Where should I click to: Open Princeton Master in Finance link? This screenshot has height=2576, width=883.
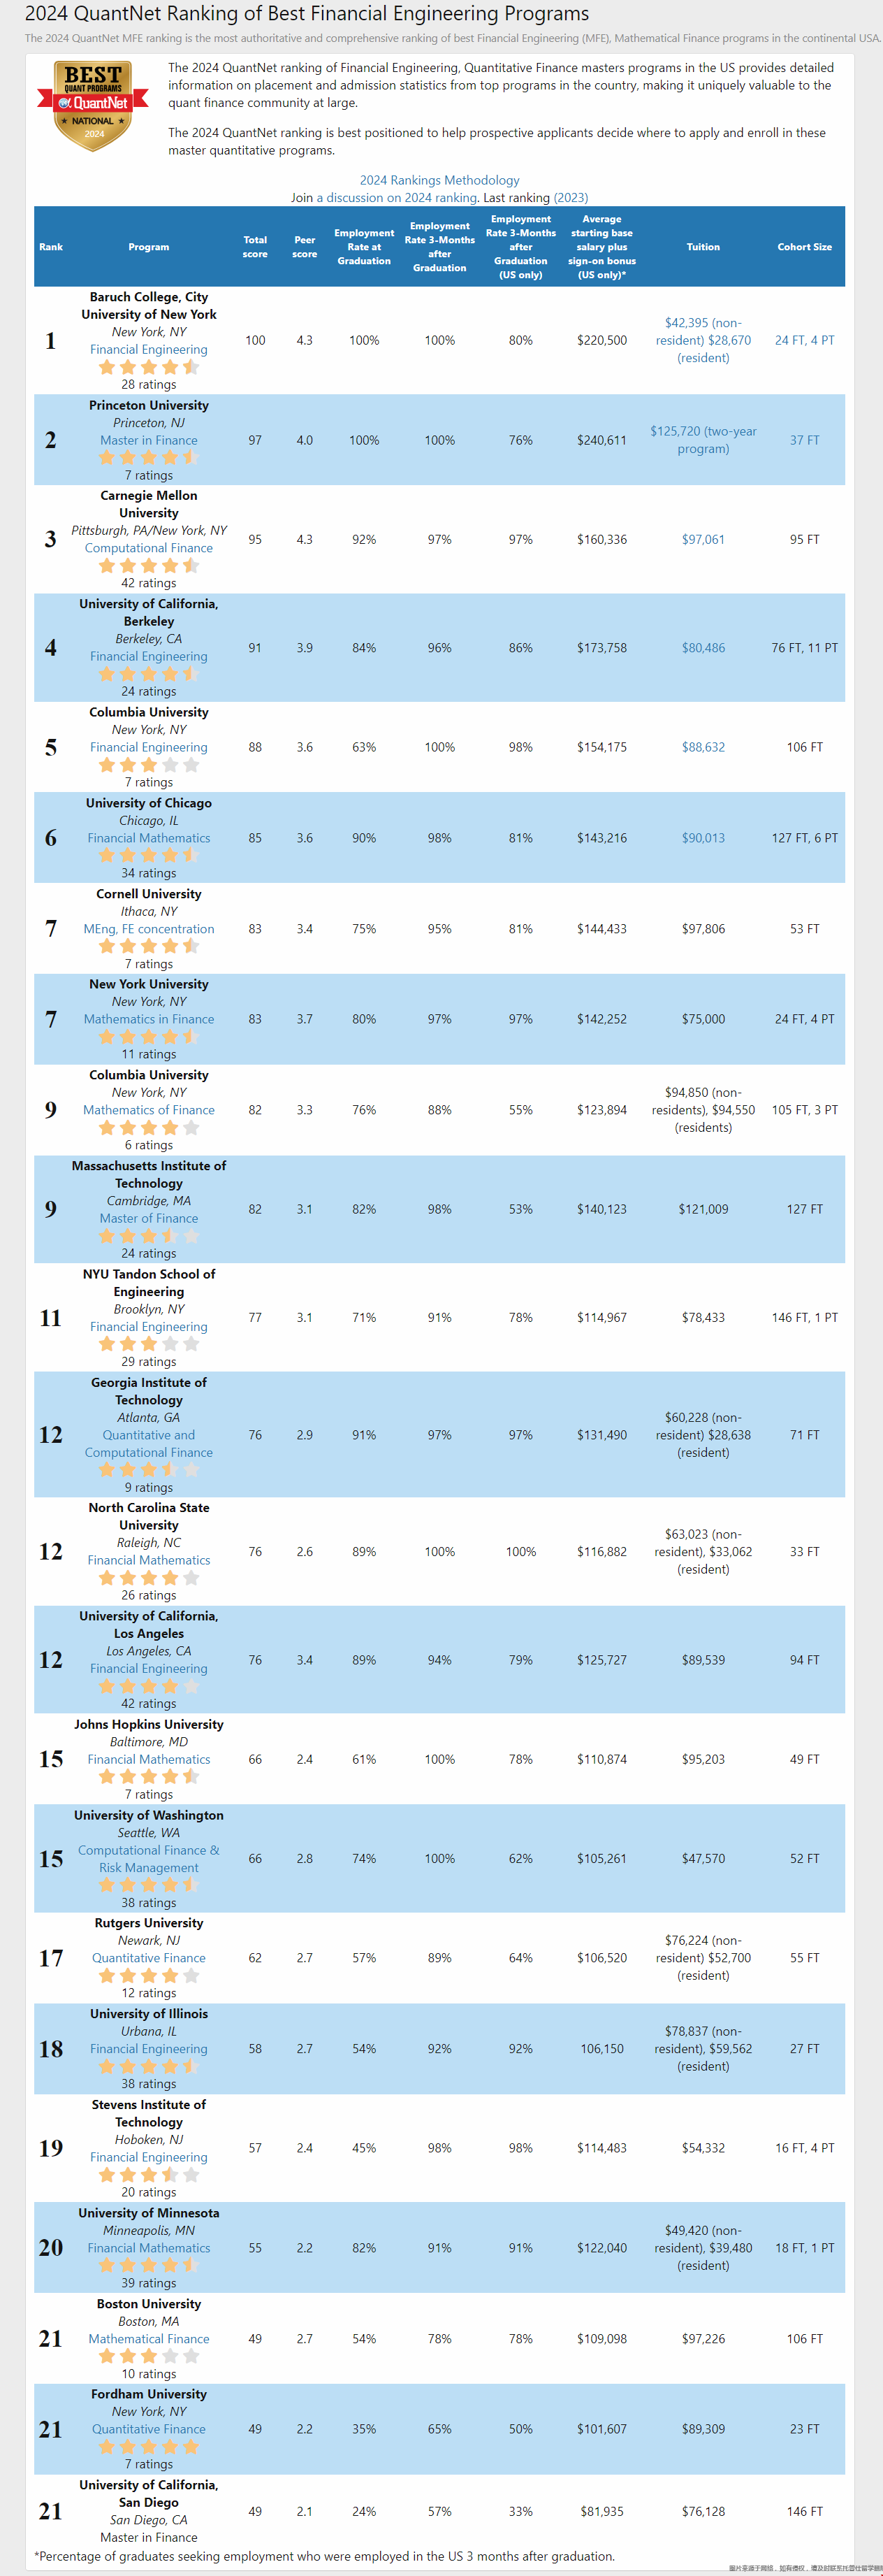[x=149, y=440]
